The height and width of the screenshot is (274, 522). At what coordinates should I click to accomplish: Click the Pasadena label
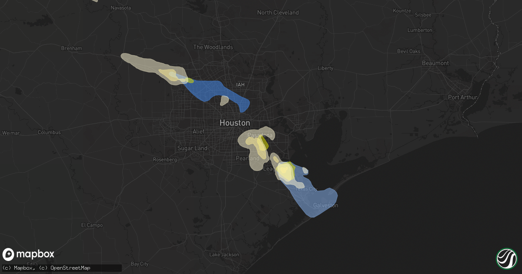click(260, 136)
